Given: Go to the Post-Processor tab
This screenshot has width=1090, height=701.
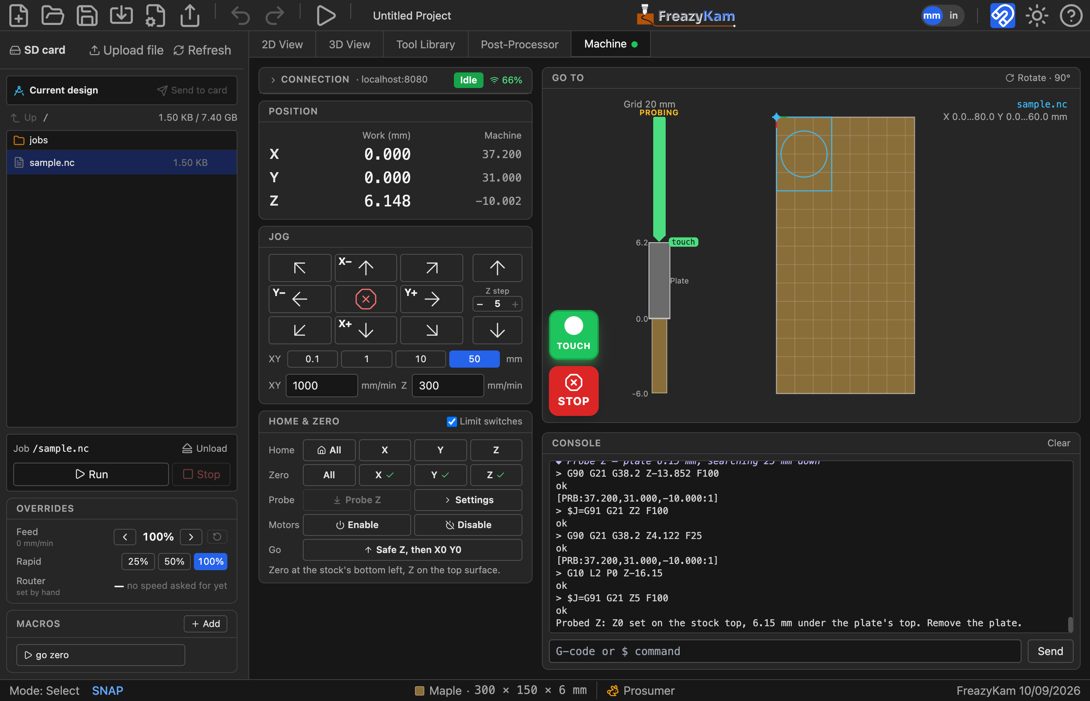Looking at the screenshot, I should (520, 44).
